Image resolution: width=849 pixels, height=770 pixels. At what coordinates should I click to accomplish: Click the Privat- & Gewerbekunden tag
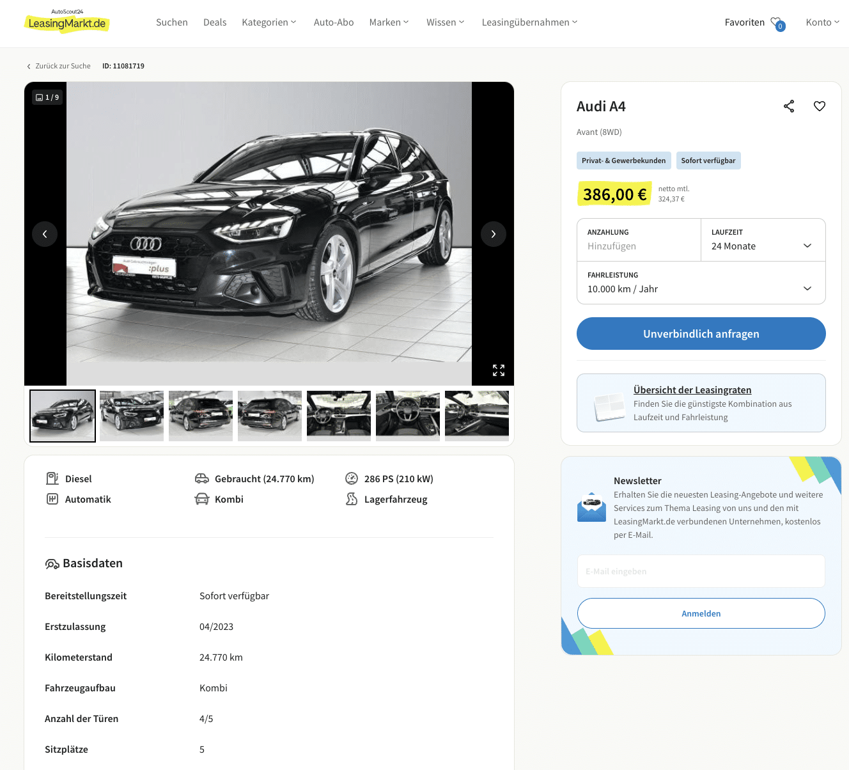point(624,161)
